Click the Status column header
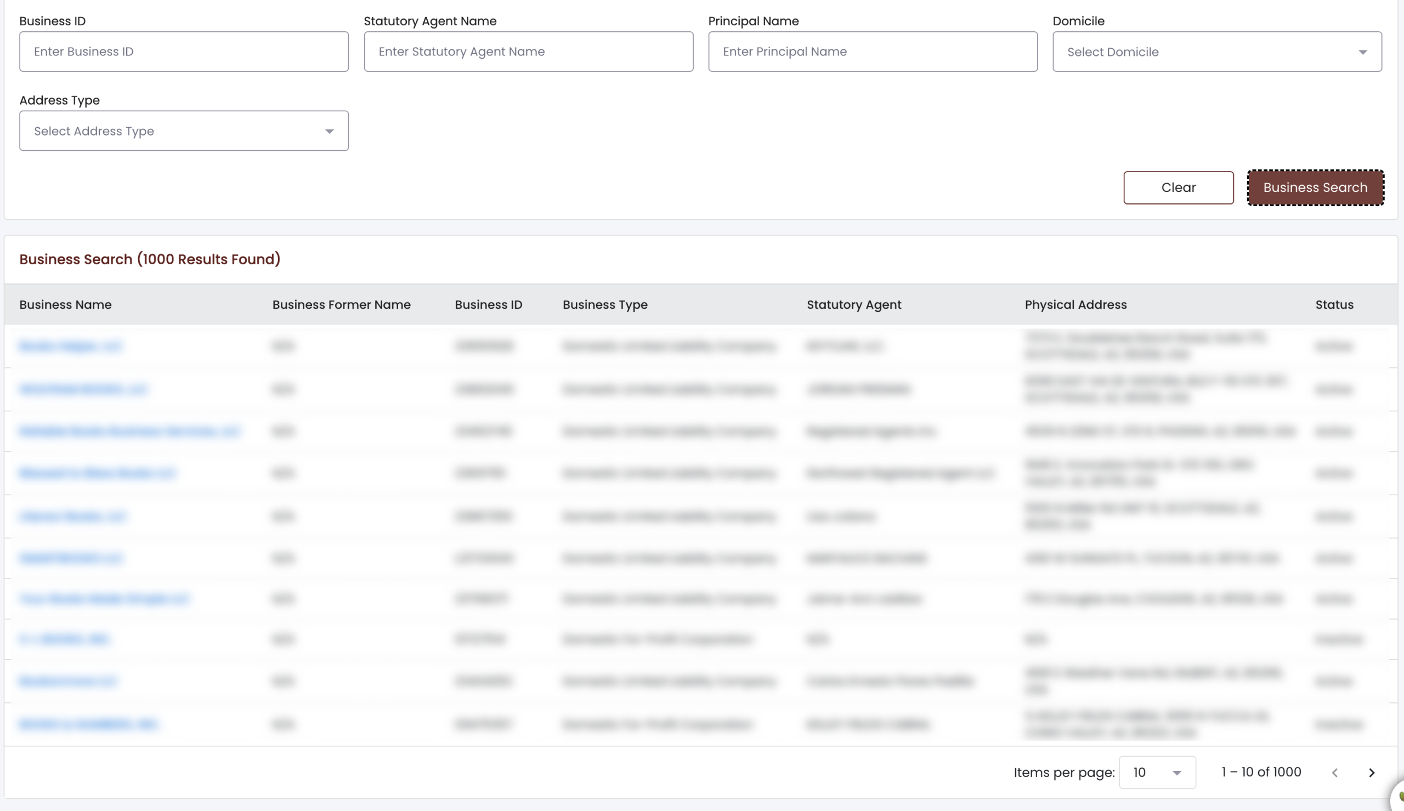1404x811 pixels. 1334,305
